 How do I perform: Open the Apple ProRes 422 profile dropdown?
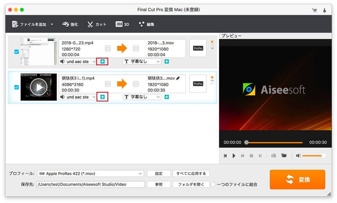coord(91,174)
